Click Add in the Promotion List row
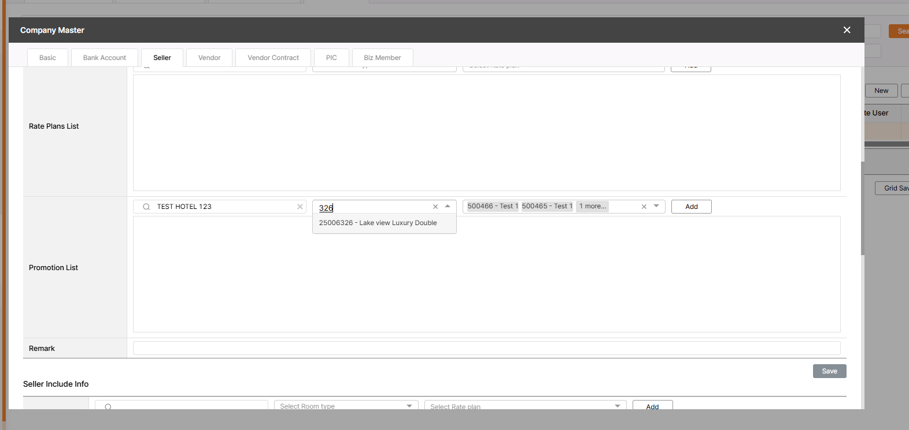This screenshot has height=430, width=909. (692, 207)
